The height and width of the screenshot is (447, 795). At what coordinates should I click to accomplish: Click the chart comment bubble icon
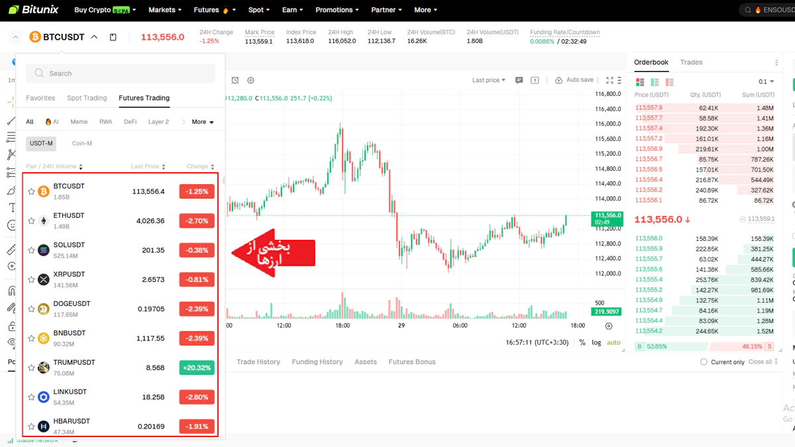coord(519,80)
